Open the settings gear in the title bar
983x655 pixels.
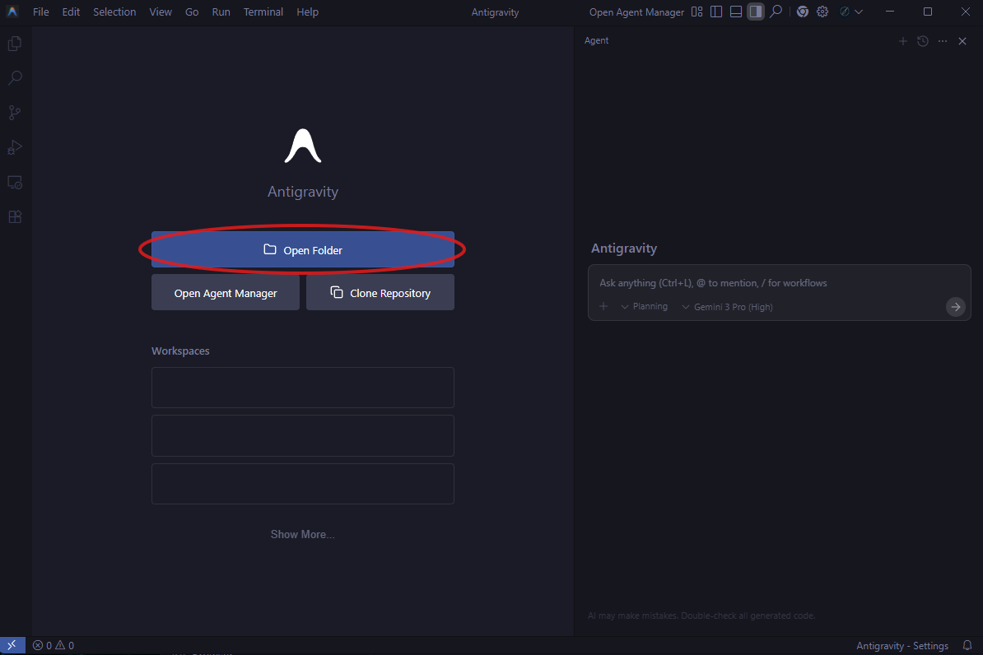click(822, 12)
